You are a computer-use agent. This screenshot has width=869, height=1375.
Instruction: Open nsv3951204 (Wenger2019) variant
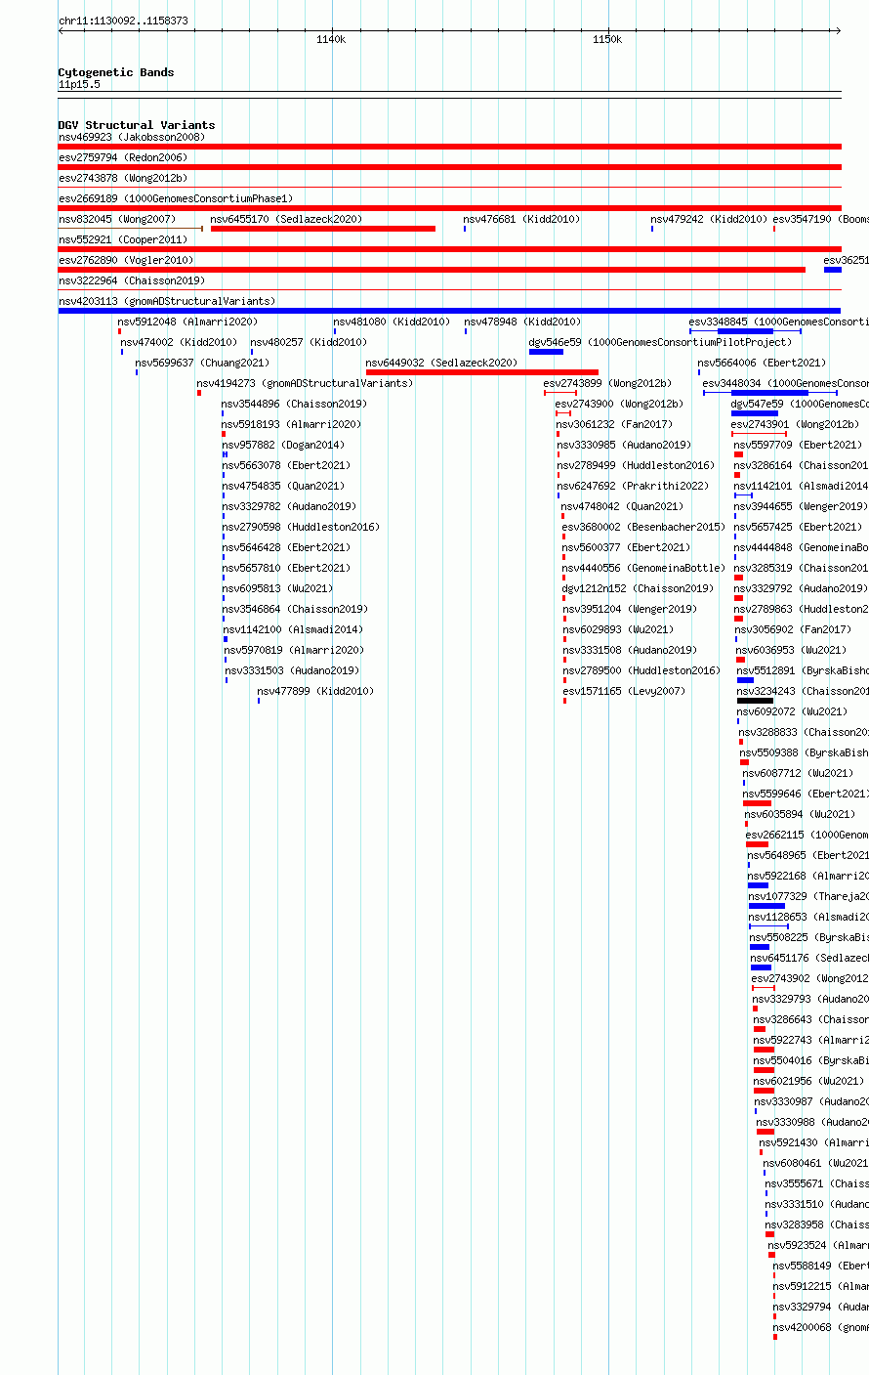click(630, 609)
